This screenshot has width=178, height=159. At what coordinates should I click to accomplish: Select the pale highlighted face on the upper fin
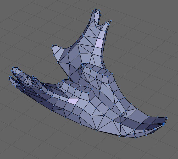coord(99,43)
